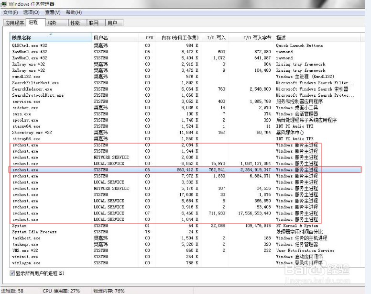Click 物理内存: 76% status entry
This screenshot has width=371, height=294.
(109, 291)
